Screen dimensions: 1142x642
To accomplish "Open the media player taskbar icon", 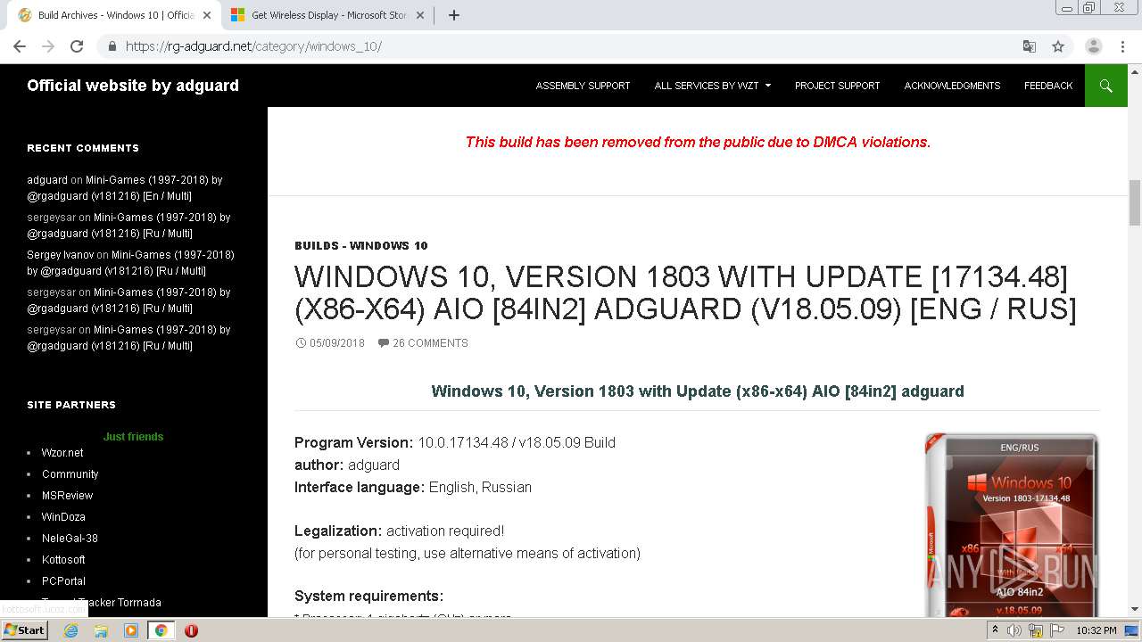I will tap(131, 630).
